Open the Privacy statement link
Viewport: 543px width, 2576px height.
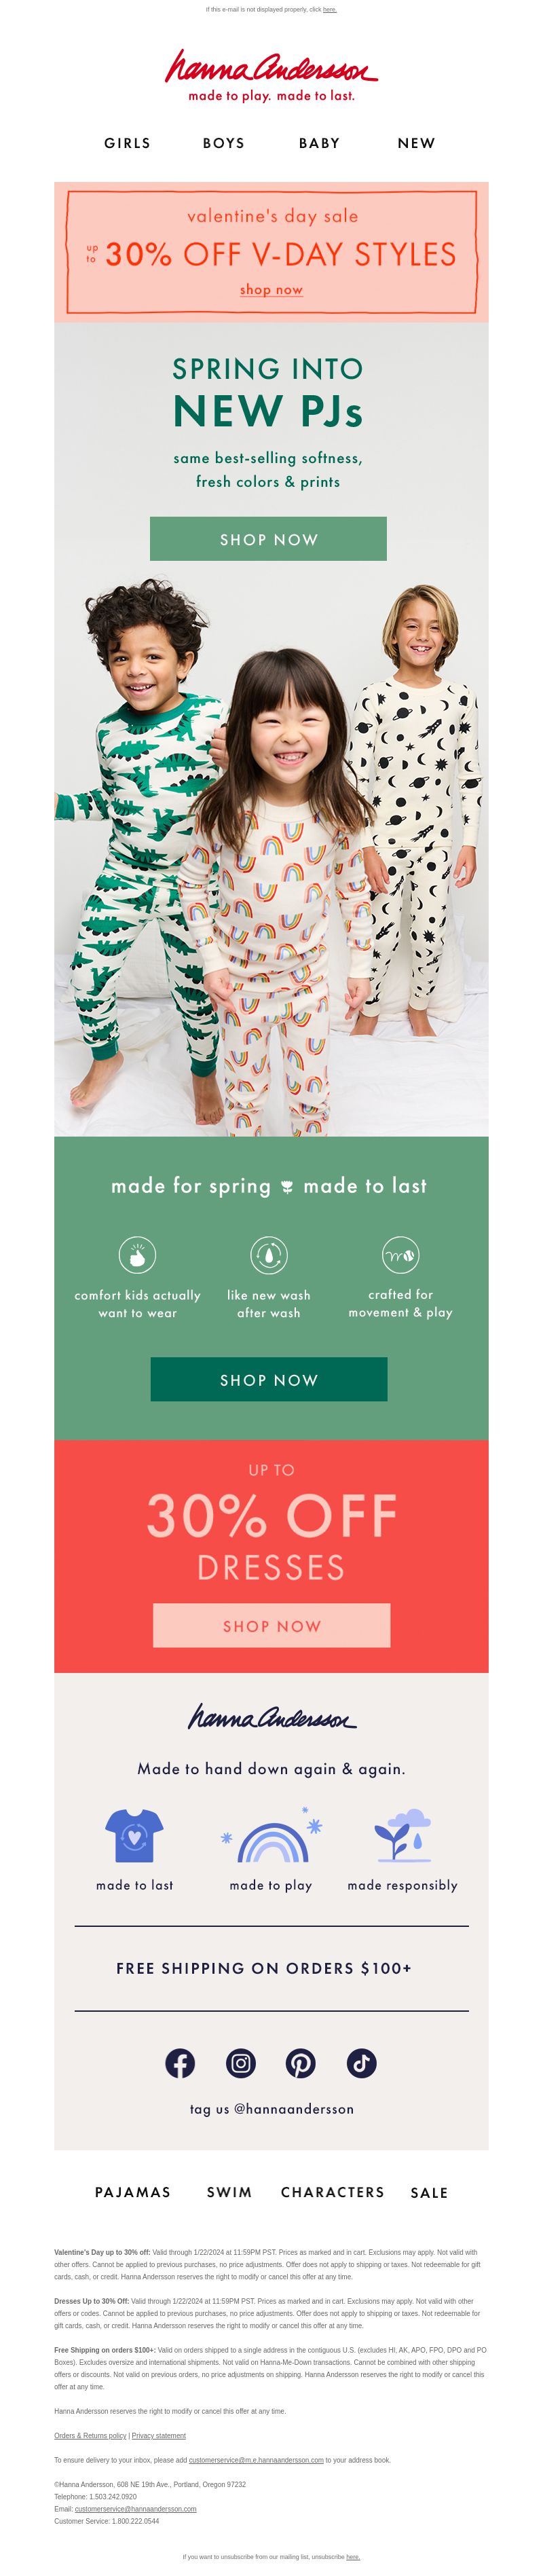pyautogui.click(x=159, y=2435)
